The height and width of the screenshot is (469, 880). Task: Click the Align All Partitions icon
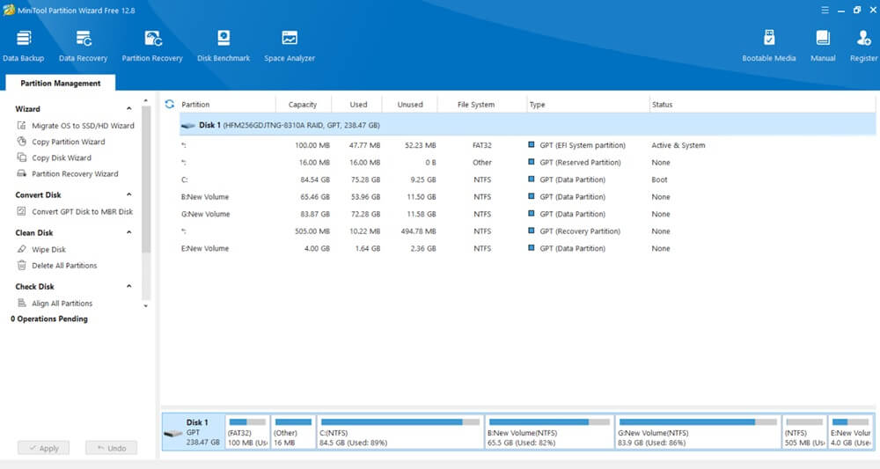pyautogui.click(x=21, y=303)
